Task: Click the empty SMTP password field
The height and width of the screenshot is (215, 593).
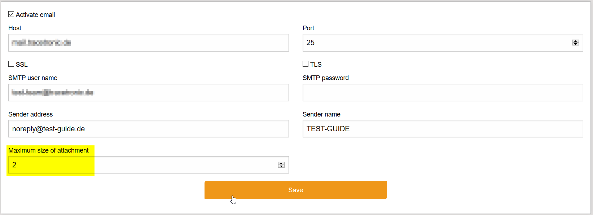Action: click(x=443, y=92)
